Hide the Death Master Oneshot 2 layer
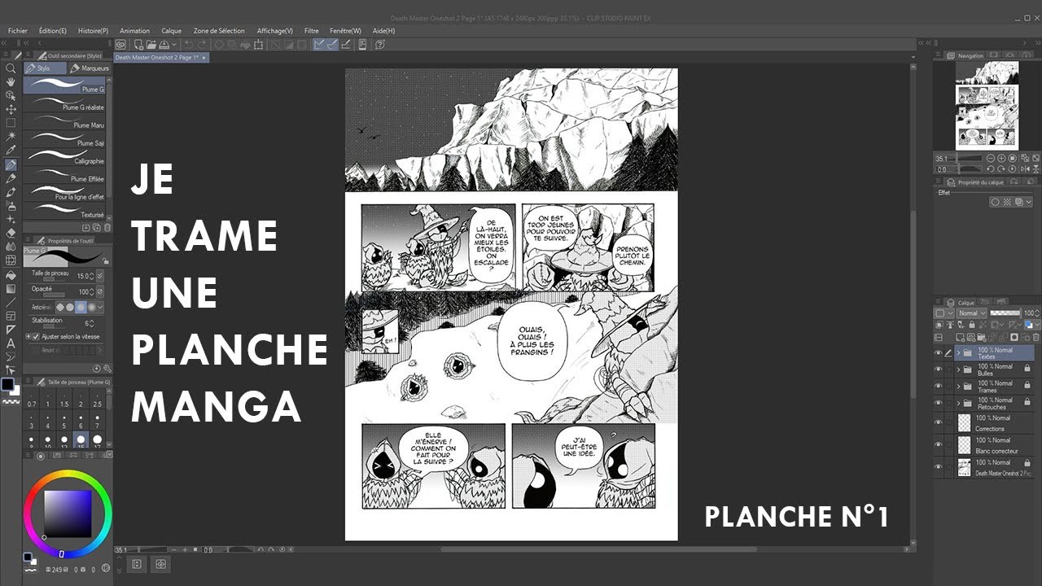Screen dimensions: 1042x586 [939, 466]
